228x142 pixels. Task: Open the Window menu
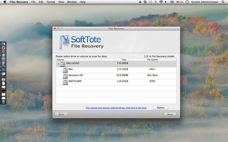[72, 2]
